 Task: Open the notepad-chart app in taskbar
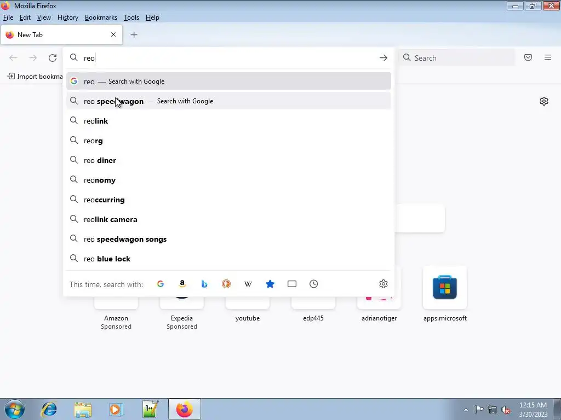tap(150, 409)
